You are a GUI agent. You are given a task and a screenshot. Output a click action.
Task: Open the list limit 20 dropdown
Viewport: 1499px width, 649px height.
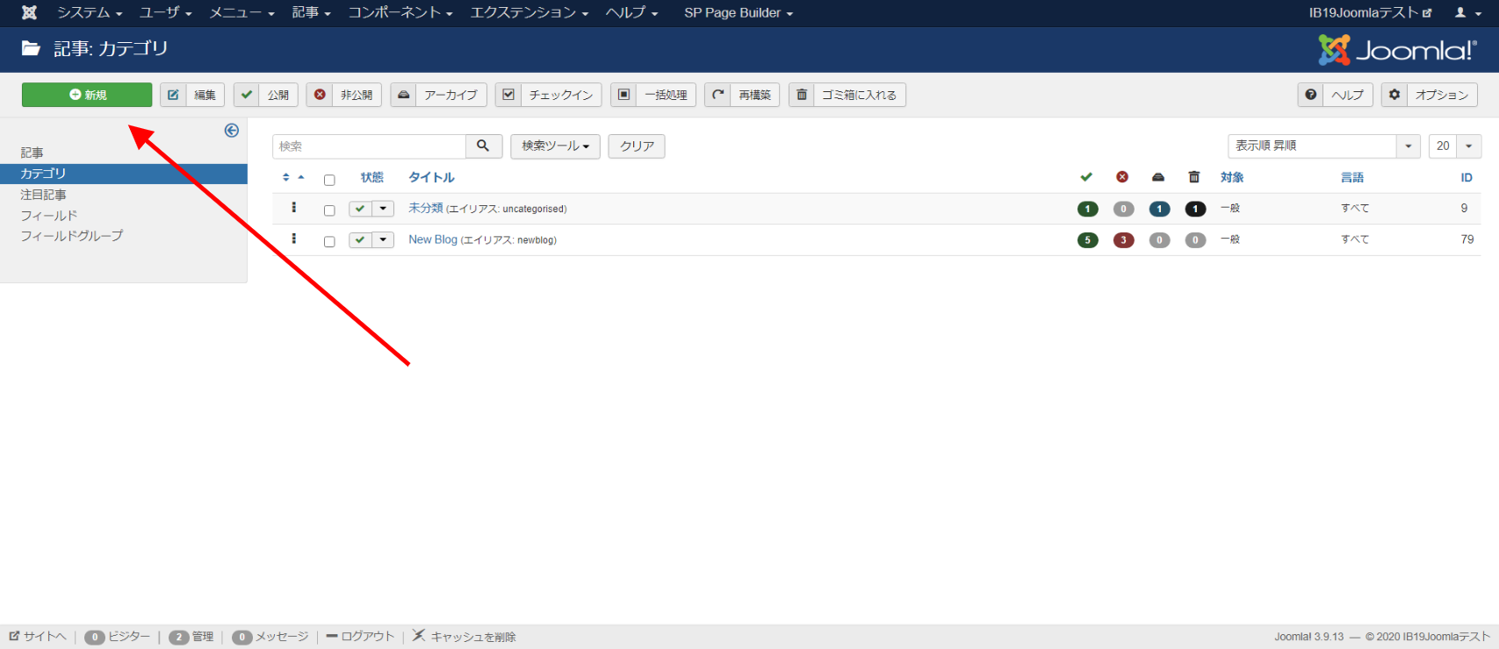[x=1455, y=146]
